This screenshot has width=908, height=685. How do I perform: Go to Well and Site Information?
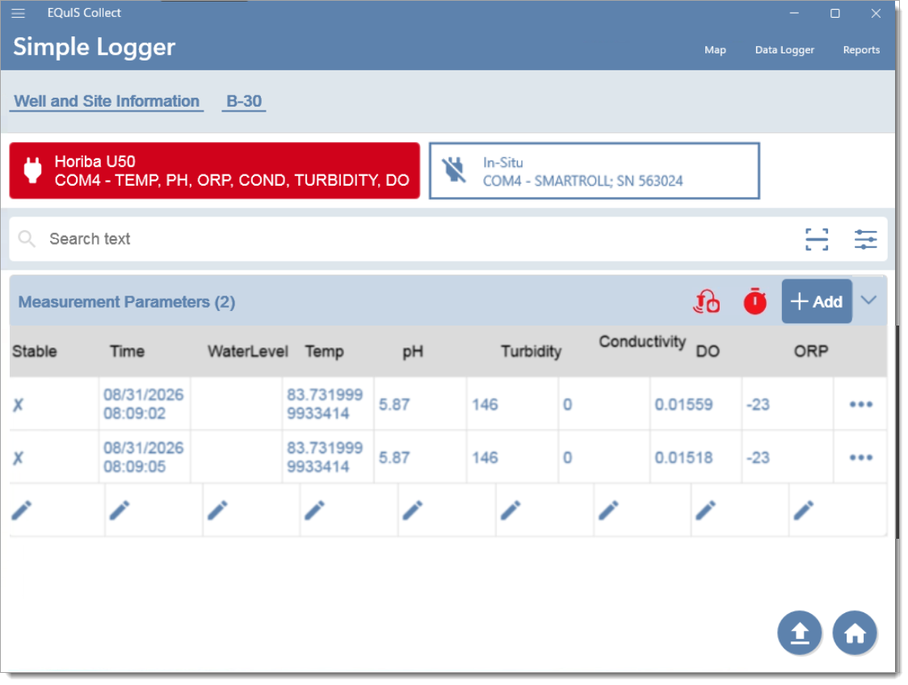coord(107,101)
